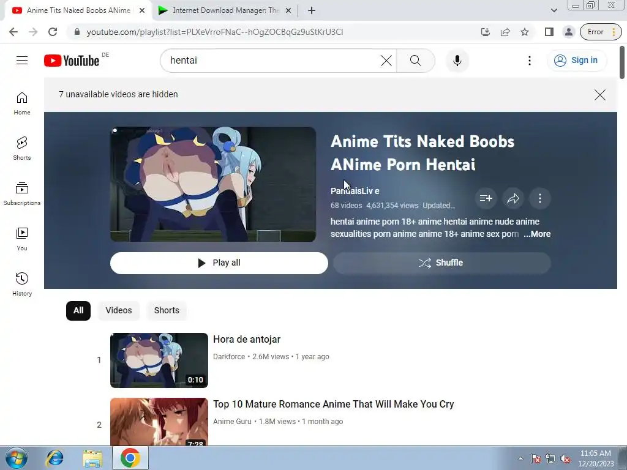Open the Hora de antojar video thumbnail

pos(159,360)
